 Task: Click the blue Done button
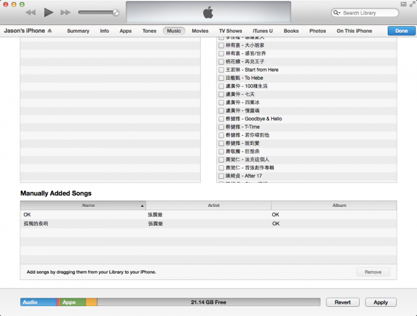pos(401,31)
